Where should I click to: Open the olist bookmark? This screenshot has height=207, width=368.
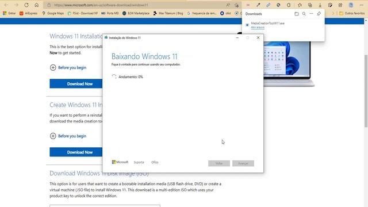225,13
